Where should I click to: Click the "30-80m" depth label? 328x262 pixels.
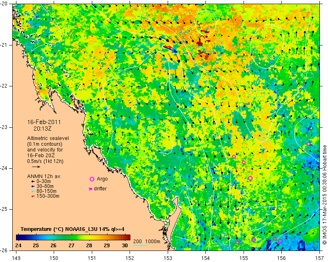tap(45, 186)
